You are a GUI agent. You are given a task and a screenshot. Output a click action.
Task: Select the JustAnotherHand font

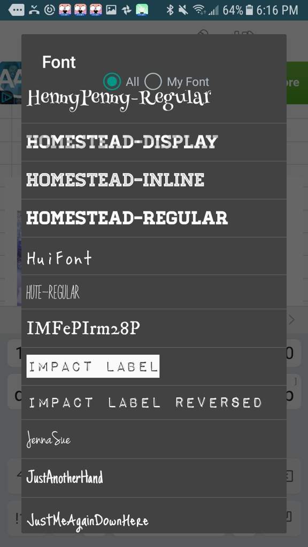pos(154,478)
